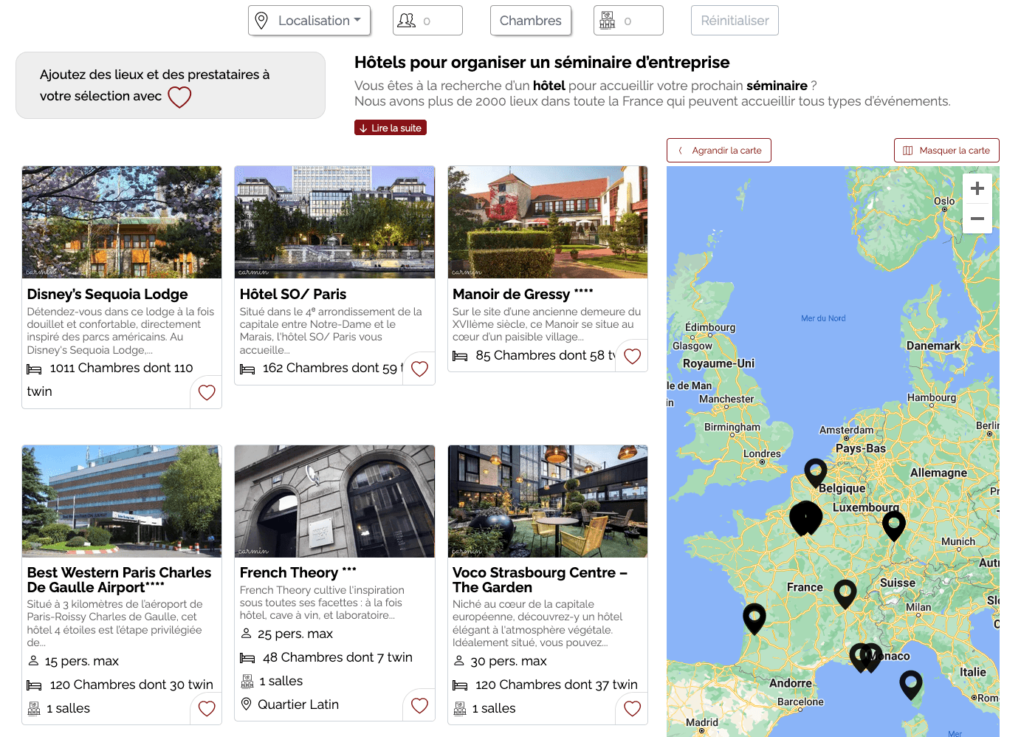
Task: Click the meeting rooms count field
Action: pos(628,21)
